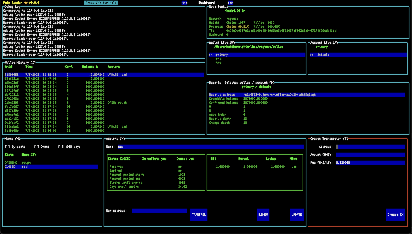Image resolution: width=412 pixels, height=234 pixels.
Task: Select wallet one in Wallet List
Action: tap(257, 59)
